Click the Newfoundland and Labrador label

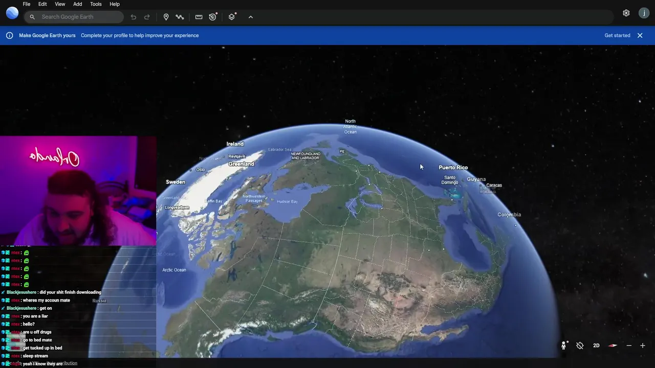point(305,156)
